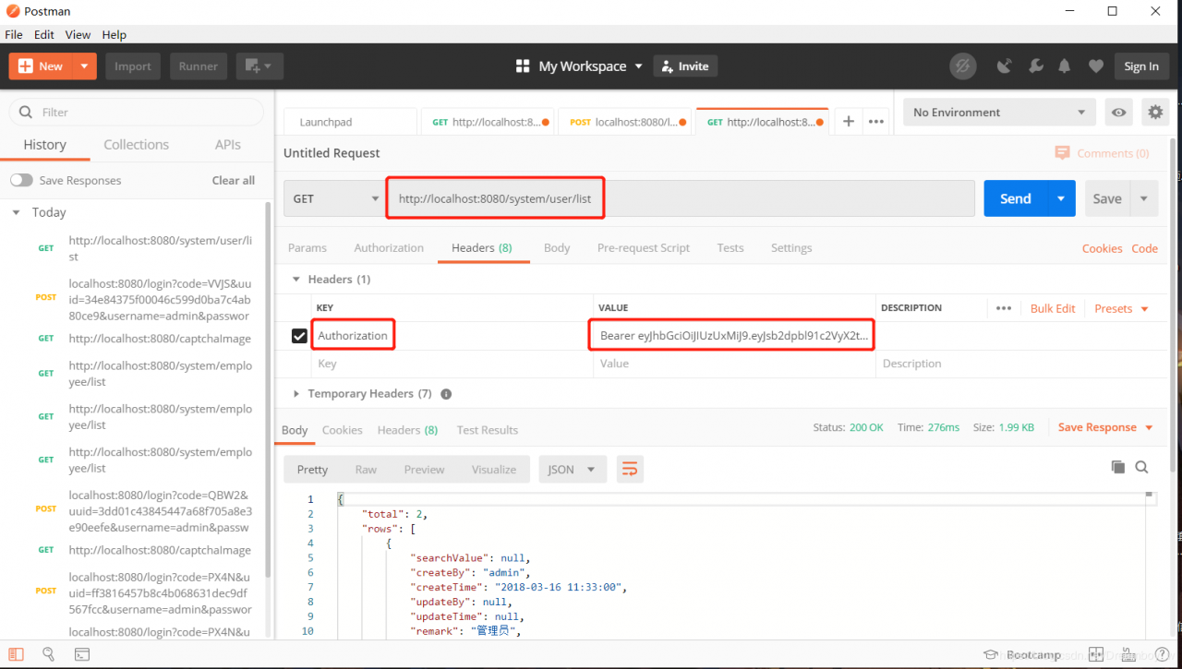
Task: Open the New button dropdown arrow
Action: point(84,66)
